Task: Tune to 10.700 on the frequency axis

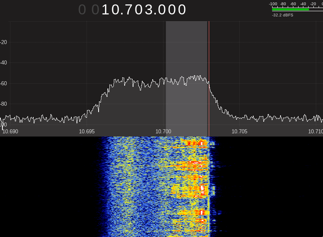Action: click(163, 131)
